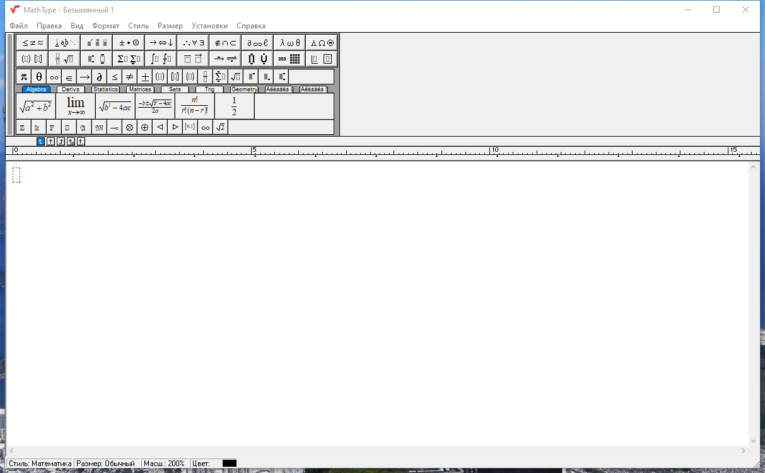765x473 pixels.
Task: Switch to the Geometry tab
Action: [244, 89]
